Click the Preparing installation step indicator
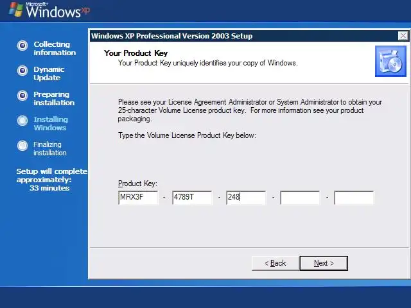 [x=22, y=96]
